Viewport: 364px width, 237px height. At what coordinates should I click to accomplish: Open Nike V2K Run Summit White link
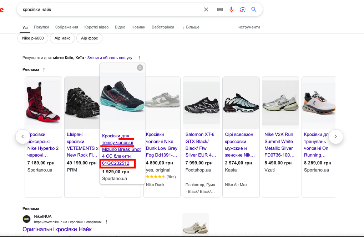pyautogui.click(x=279, y=144)
